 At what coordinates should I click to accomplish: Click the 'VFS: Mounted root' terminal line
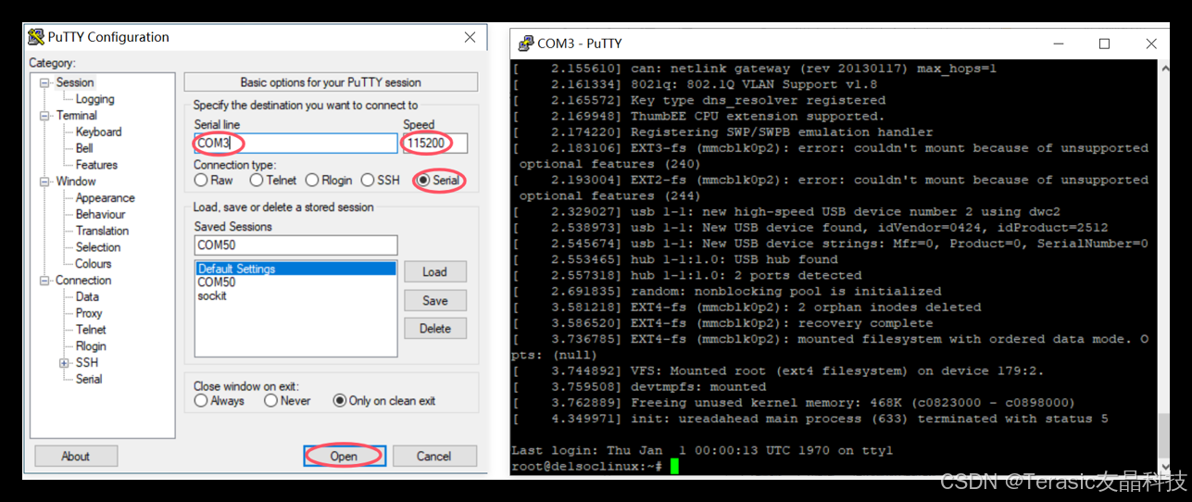pyautogui.click(x=778, y=370)
